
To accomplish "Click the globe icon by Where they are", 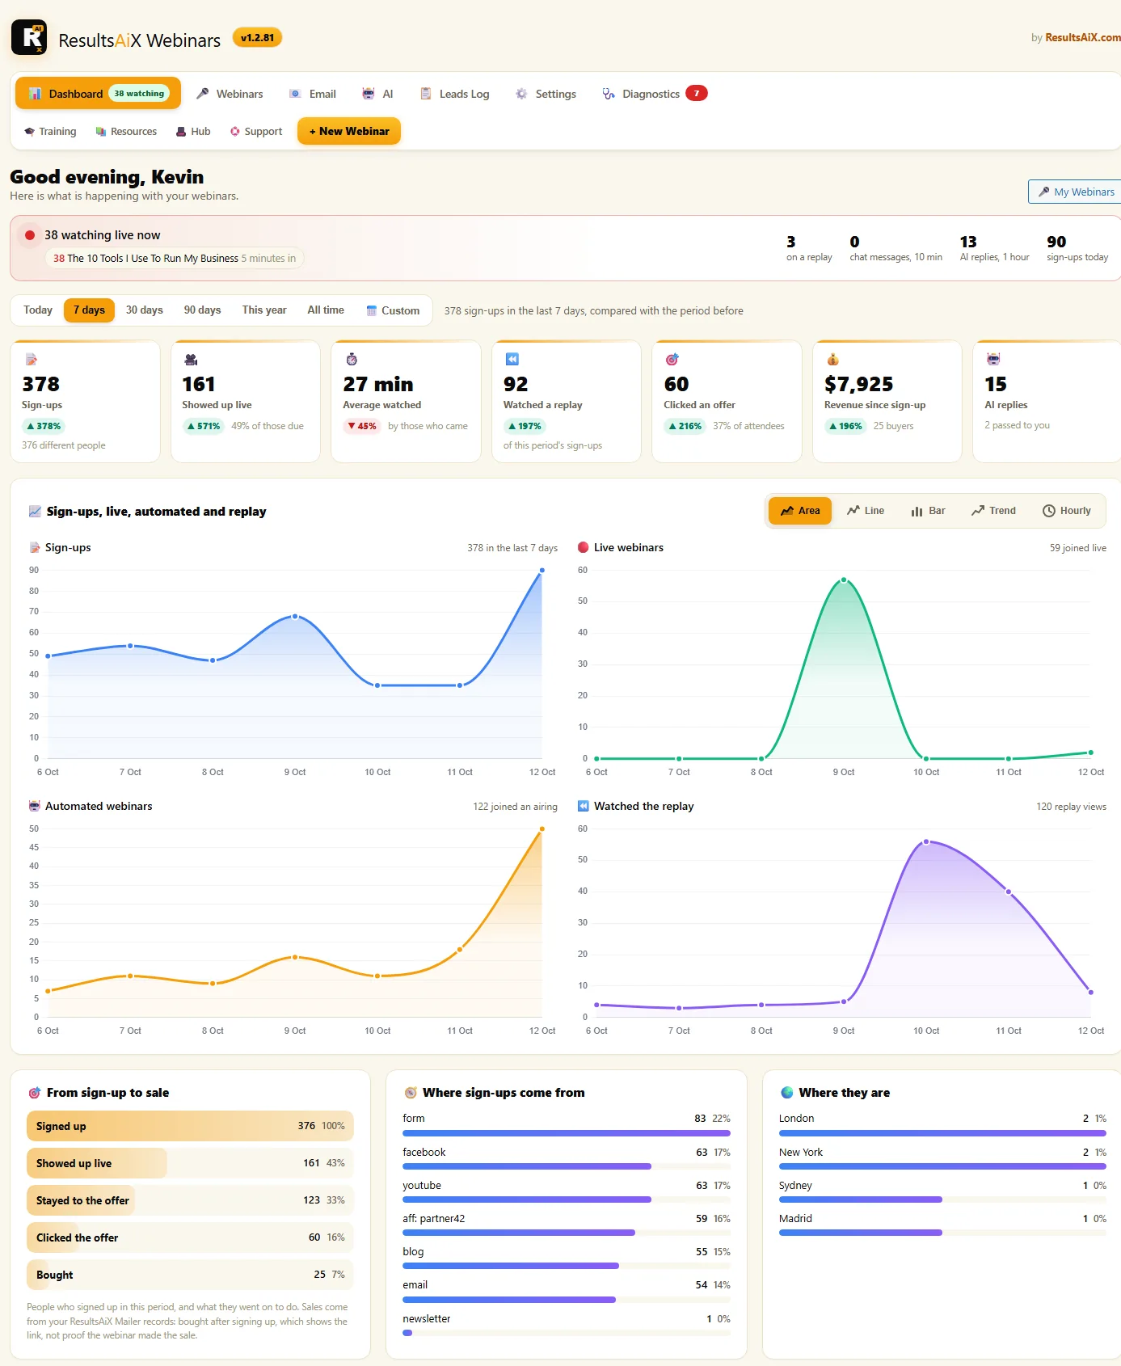I will click(787, 1093).
